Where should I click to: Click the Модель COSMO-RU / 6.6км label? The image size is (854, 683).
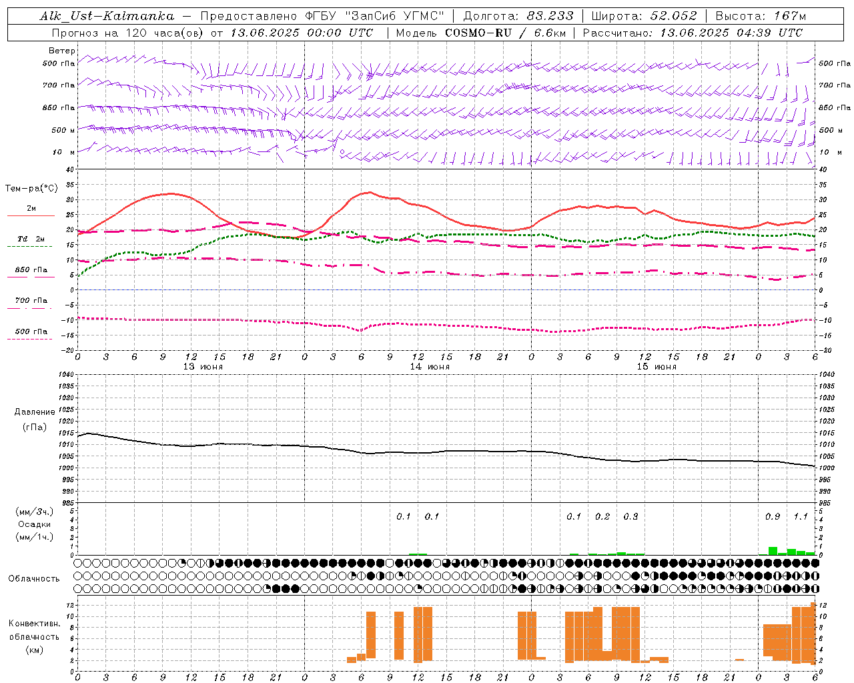coord(481,33)
